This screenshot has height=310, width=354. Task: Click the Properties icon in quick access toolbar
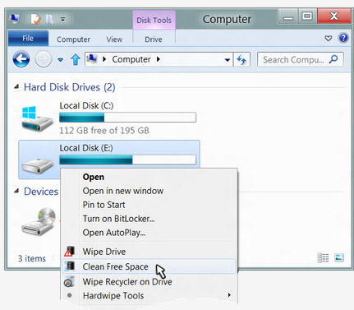point(35,19)
